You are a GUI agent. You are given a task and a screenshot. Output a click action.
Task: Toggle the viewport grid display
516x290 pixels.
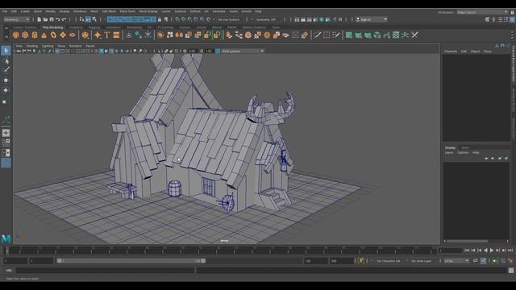pos(57,51)
